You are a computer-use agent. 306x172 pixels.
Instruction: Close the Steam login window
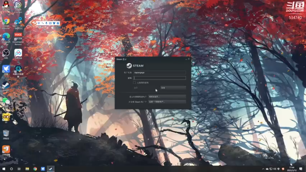coord(189,59)
